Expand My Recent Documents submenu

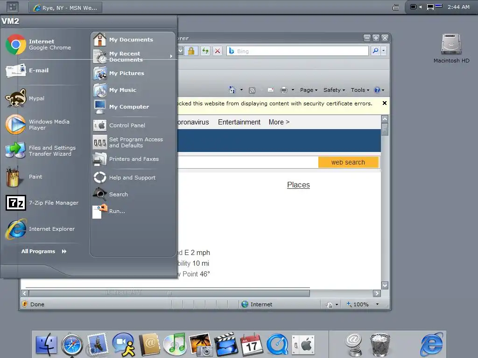coord(133,56)
